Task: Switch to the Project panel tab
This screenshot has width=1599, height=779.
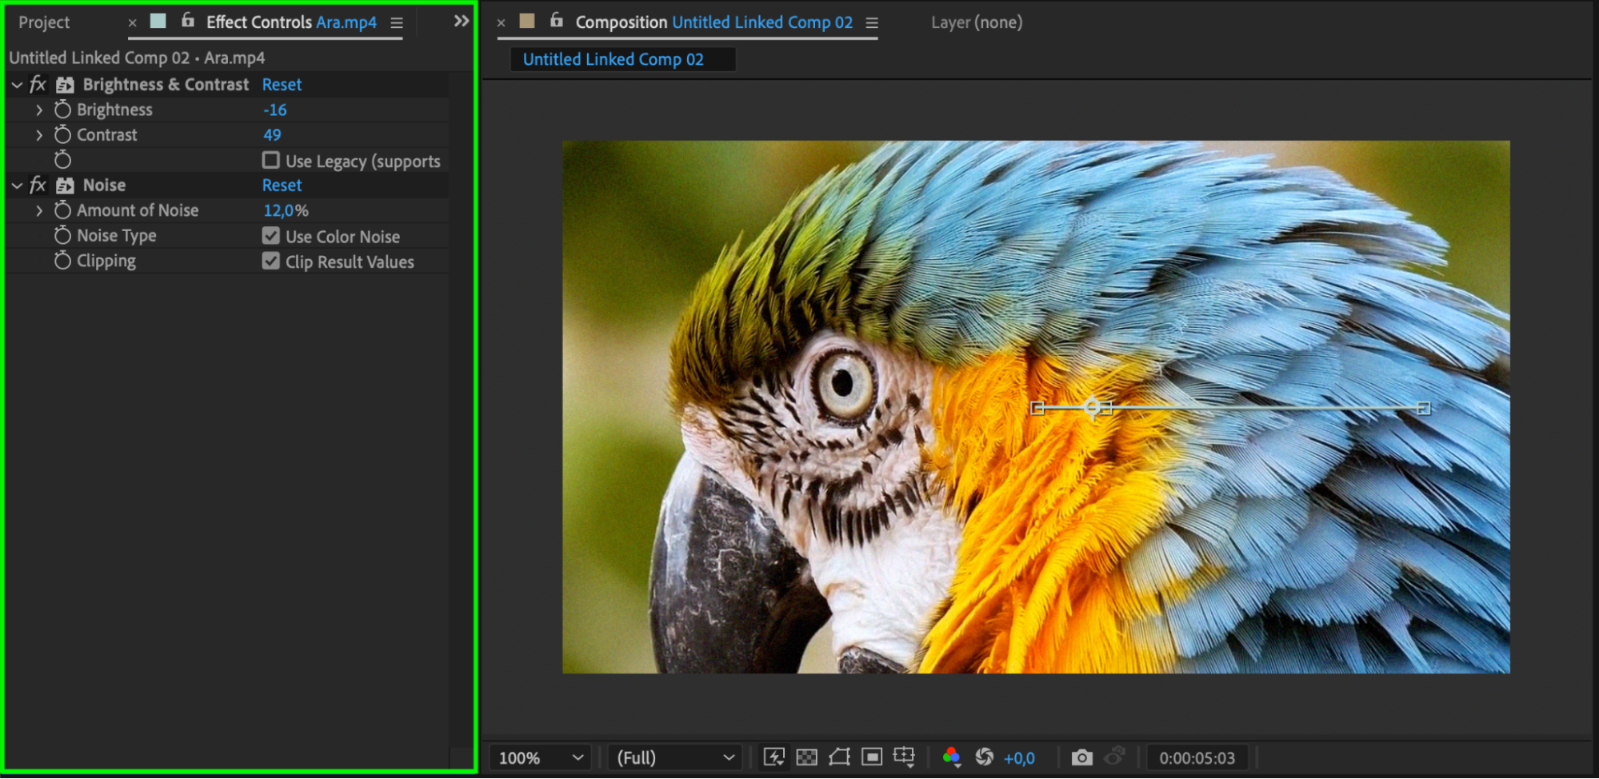Action: (44, 22)
